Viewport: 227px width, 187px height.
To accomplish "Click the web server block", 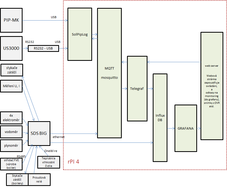I will pos(212,86).
